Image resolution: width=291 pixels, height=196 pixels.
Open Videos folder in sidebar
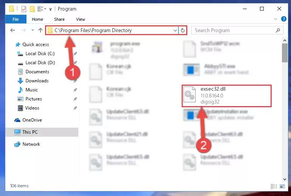tap(32, 108)
